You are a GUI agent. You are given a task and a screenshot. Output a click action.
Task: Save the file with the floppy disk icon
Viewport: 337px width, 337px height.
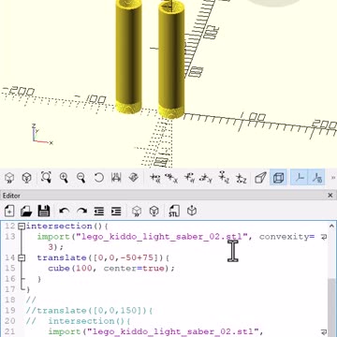[44, 212]
